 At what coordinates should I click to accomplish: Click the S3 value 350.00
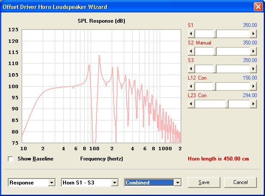pyautogui.click(x=250, y=60)
